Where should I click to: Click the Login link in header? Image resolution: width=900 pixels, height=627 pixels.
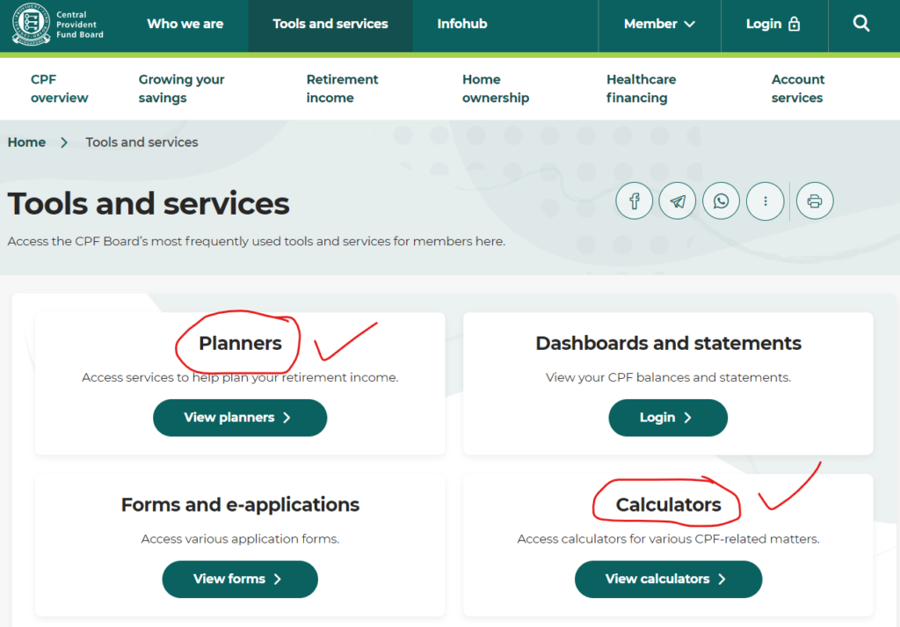(x=773, y=24)
